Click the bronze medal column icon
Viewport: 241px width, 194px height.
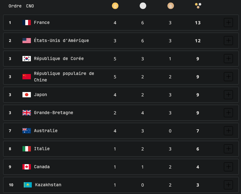tap(170, 6)
